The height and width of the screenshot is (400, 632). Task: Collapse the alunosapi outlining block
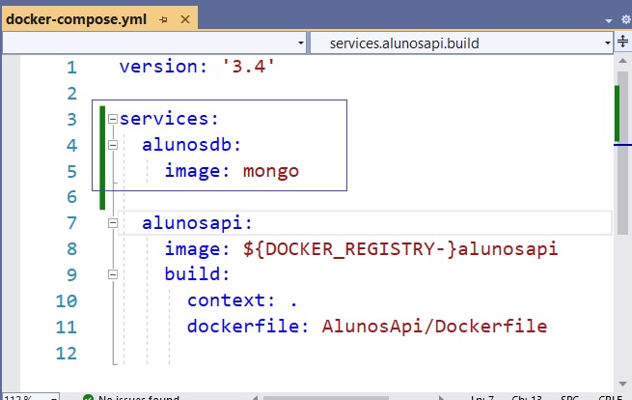pos(113,223)
